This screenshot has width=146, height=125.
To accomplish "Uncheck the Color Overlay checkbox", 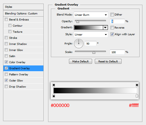I will (6, 62).
